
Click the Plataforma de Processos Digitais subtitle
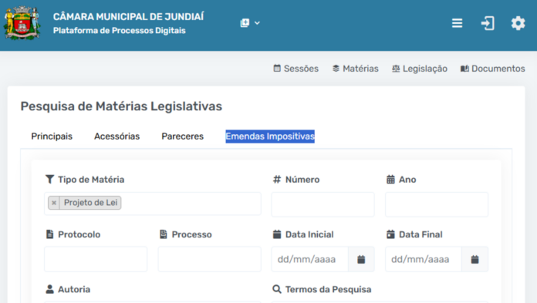click(119, 31)
